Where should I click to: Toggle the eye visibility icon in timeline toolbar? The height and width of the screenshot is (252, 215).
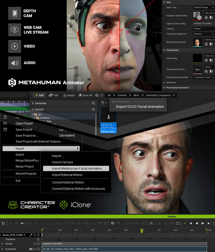click(22, 223)
